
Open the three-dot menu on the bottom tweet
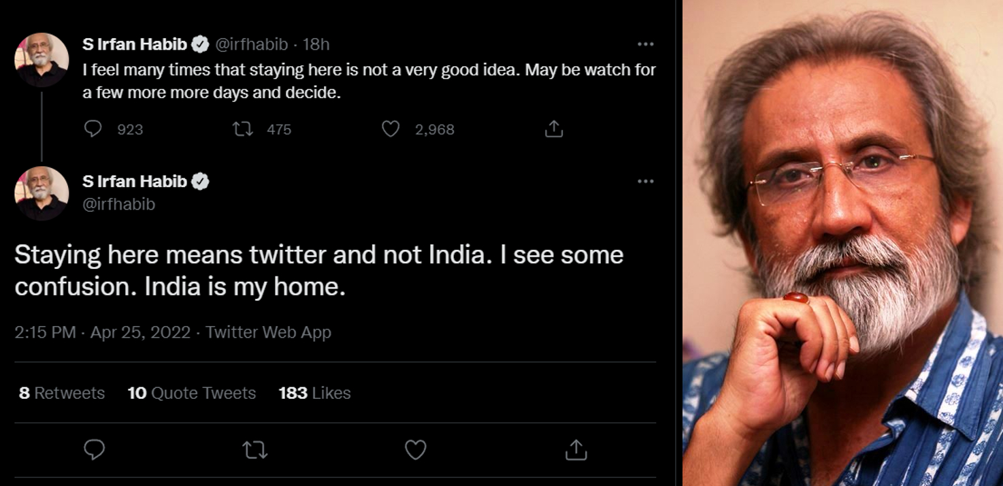645,181
